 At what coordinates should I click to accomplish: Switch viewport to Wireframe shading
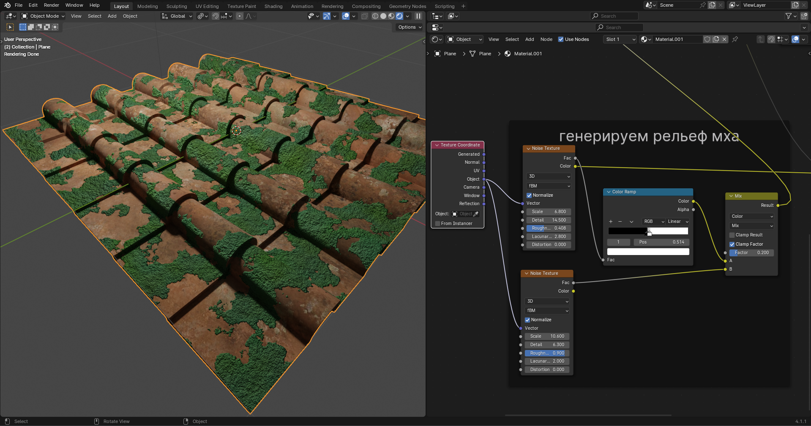[375, 16]
